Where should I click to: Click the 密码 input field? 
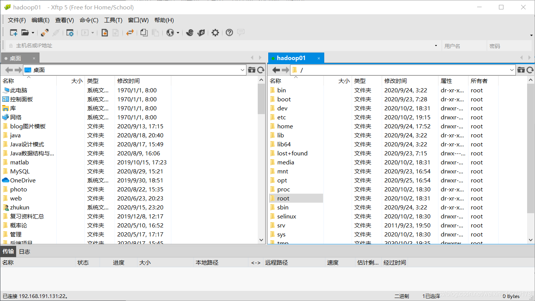(509, 46)
